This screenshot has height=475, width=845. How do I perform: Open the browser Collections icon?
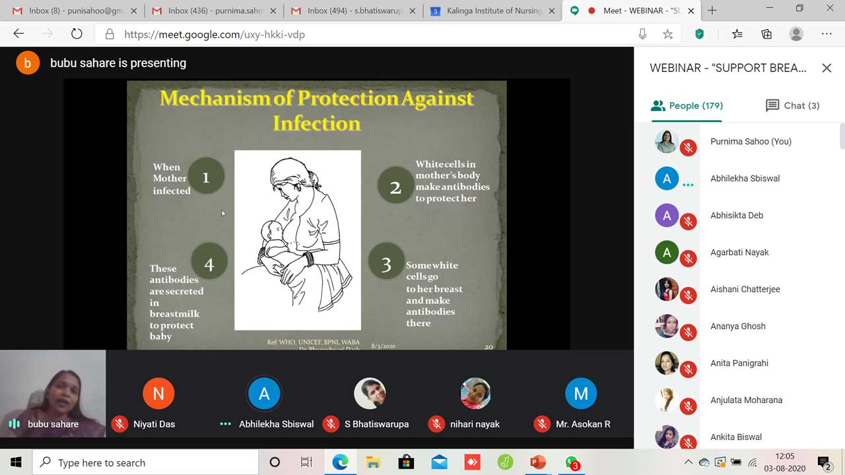point(766,34)
